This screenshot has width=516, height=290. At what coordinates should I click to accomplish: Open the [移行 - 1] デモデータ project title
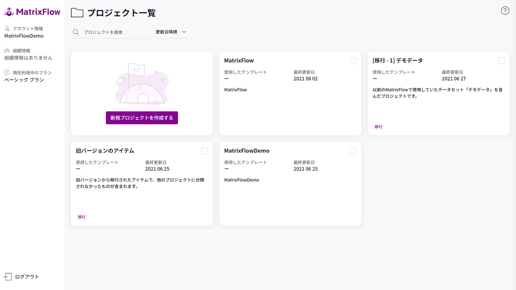[x=398, y=61]
